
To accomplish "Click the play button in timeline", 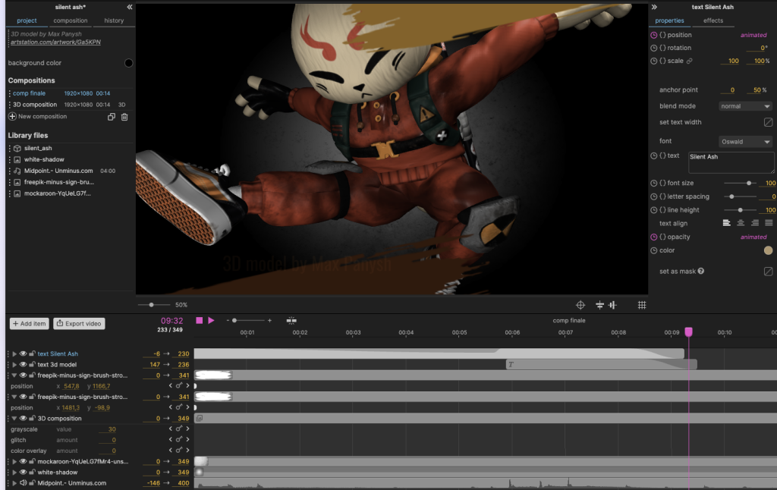I will coord(211,321).
